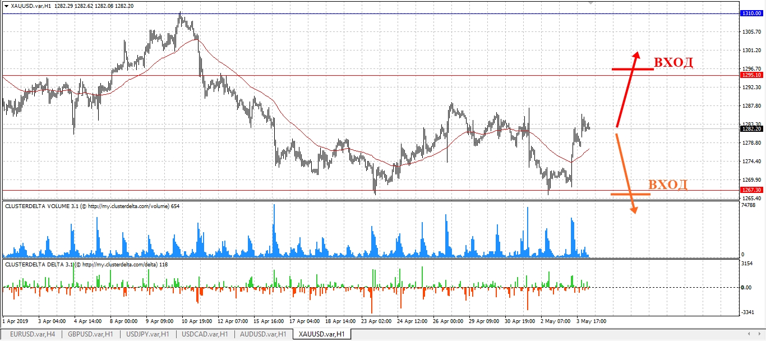Click the blue 1310.00 price level label

point(751,13)
